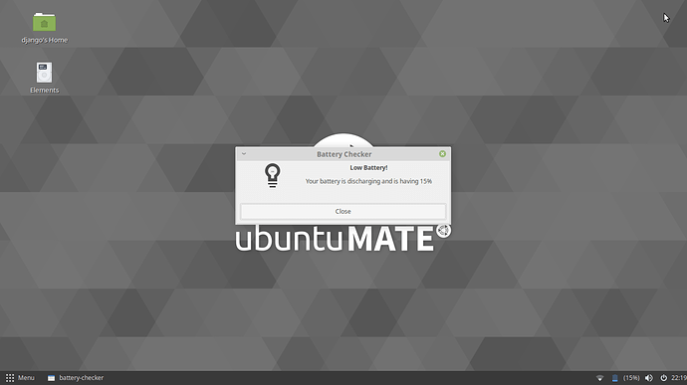Screen dimensions: 687x385
Task: Click the lightbulb icon in Battery Checker dialog
Action: pyautogui.click(x=272, y=176)
